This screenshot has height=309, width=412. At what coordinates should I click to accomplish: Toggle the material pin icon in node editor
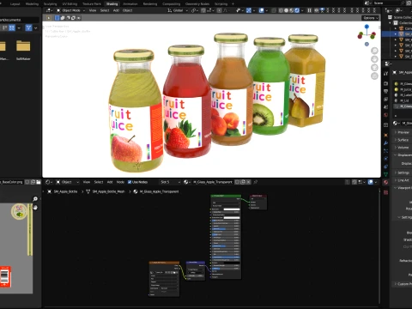256,182
